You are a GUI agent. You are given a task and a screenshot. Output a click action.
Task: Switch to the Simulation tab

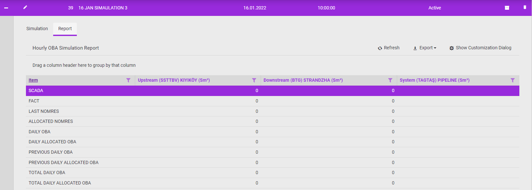tap(37, 29)
